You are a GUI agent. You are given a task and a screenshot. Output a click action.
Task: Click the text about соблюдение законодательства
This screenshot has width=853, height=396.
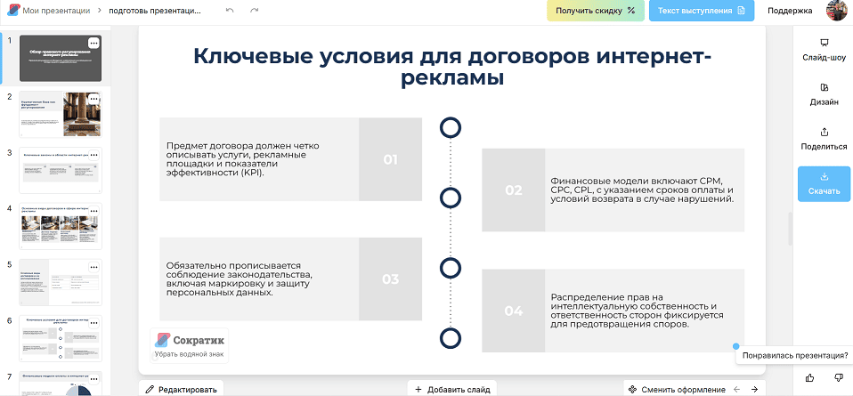click(x=239, y=279)
